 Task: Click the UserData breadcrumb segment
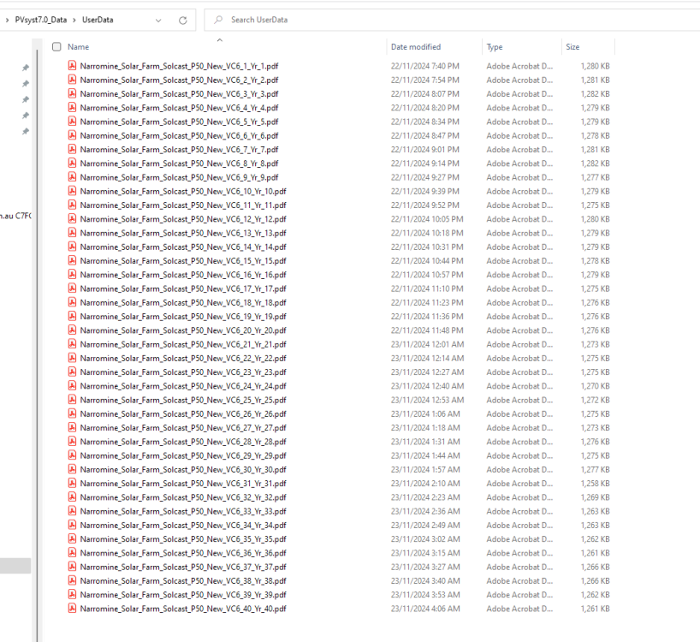click(x=98, y=20)
